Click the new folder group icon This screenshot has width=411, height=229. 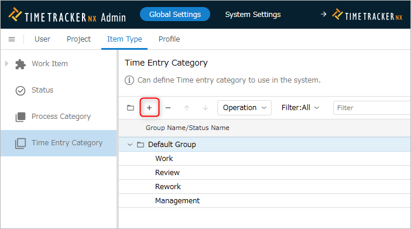coord(131,108)
